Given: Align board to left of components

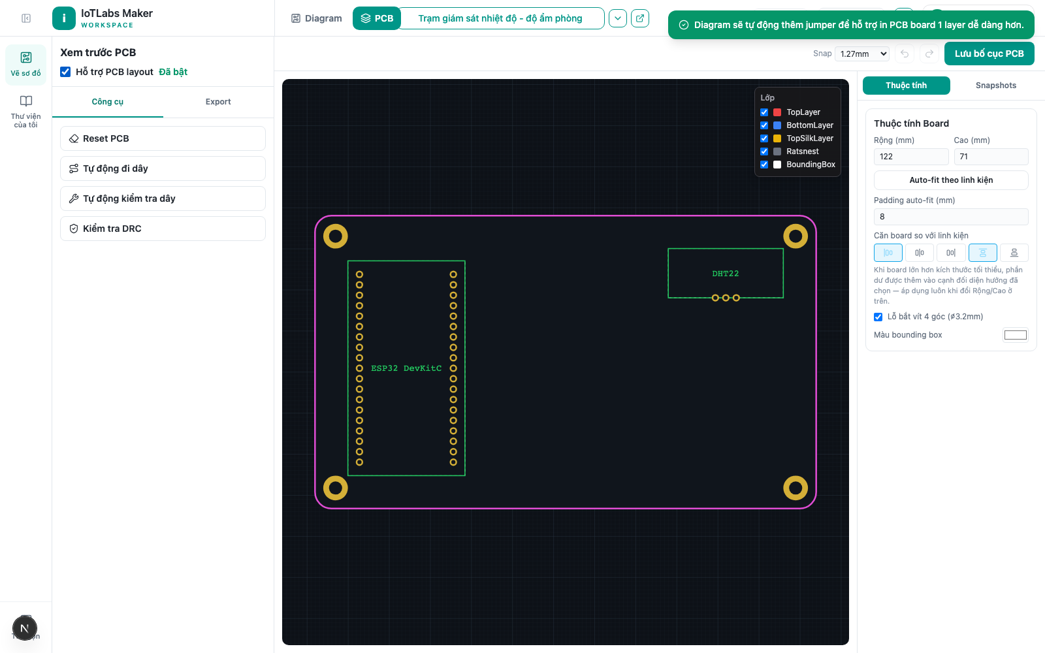Looking at the screenshot, I should (x=888, y=253).
